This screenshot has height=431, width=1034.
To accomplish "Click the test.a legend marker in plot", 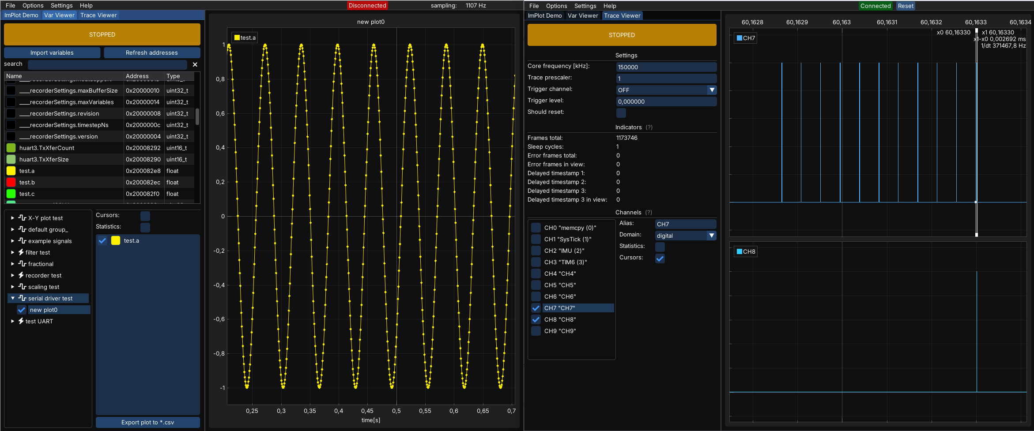I will coord(237,38).
